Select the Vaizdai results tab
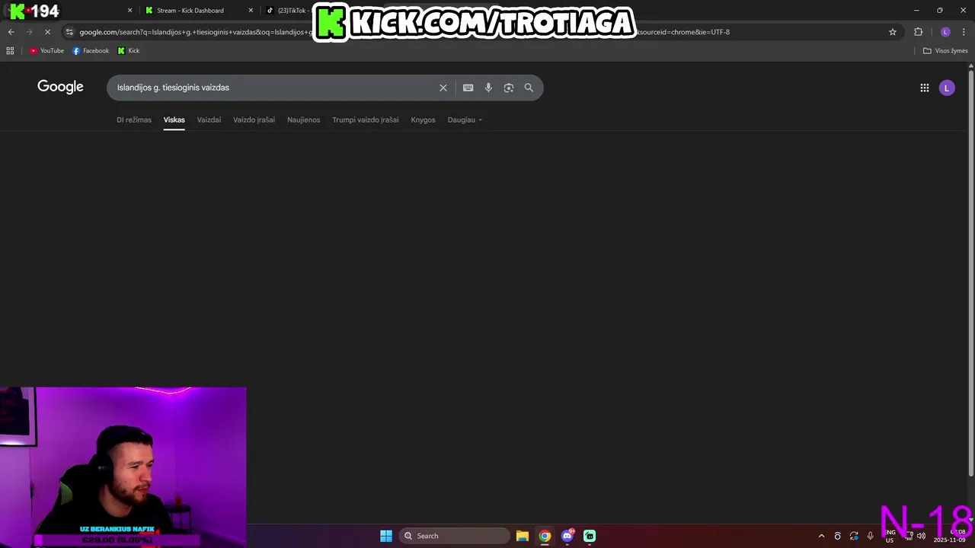975x548 pixels. (x=209, y=119)
